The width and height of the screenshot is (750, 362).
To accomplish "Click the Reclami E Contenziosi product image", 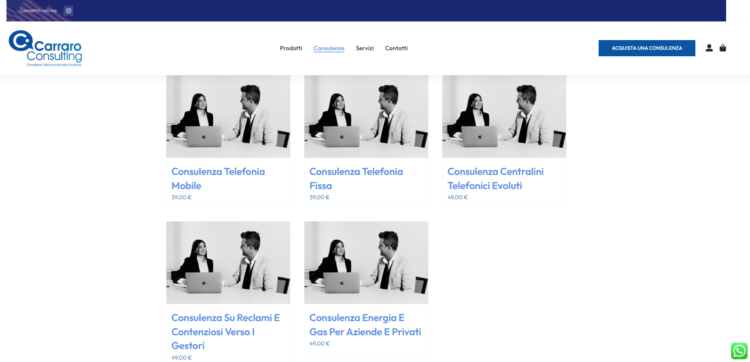I will coord(228,263).
